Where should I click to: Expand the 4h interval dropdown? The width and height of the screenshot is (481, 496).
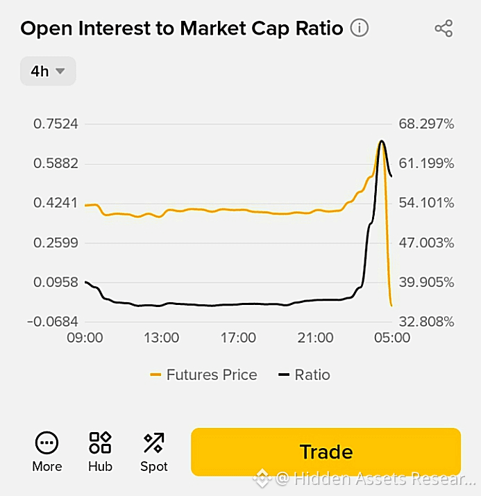(x=48, y=71)
